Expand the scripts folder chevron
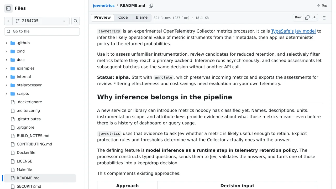The height and width of the screenshot is (189, 336). pos(6,93)
